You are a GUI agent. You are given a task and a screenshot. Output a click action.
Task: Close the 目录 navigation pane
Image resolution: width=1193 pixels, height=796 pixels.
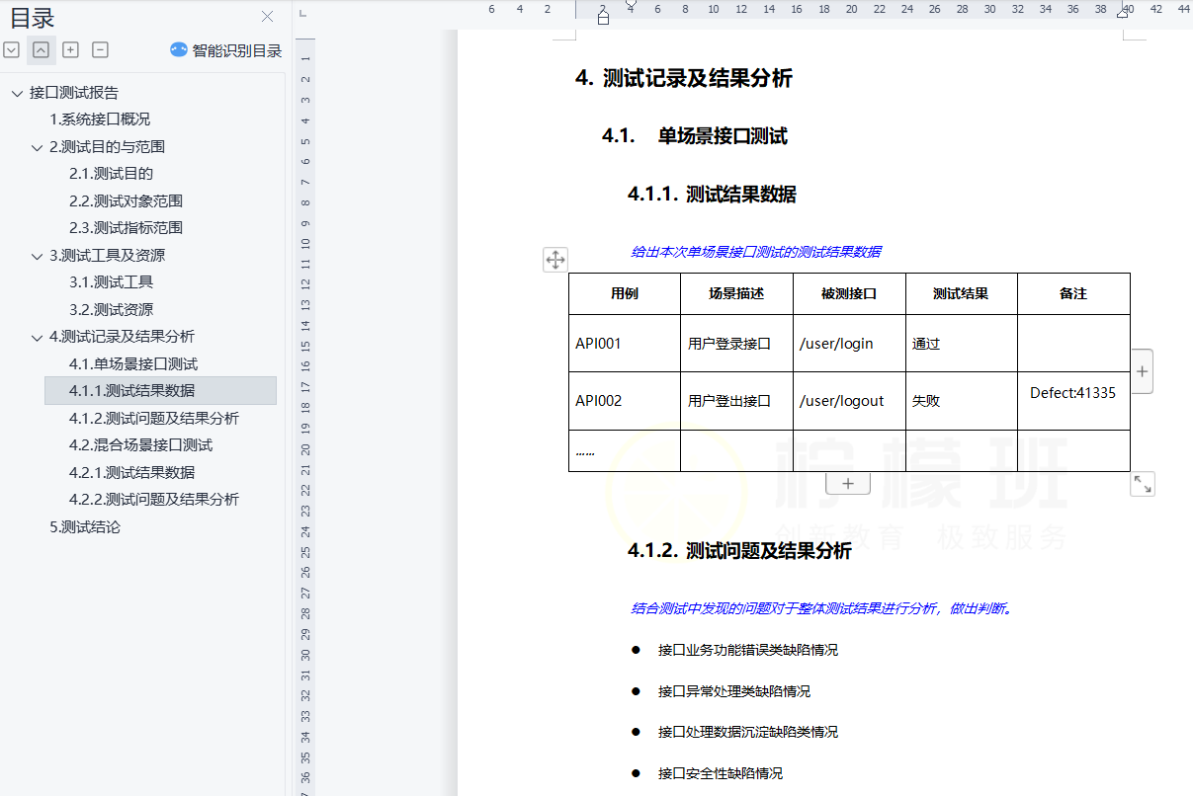(x=266, y=17)
